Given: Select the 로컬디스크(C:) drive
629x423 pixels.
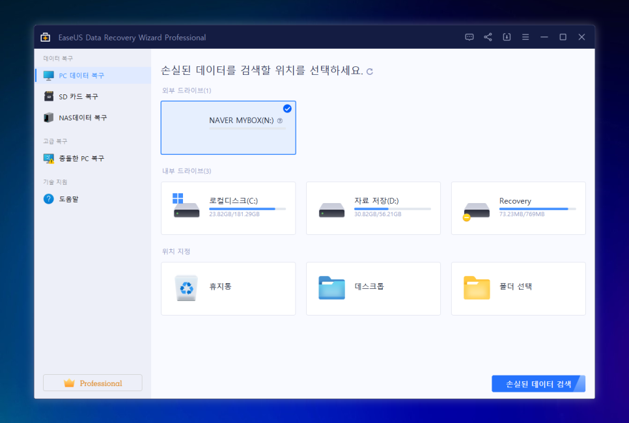Looking at the screenshot, I should tap(229, 208).
